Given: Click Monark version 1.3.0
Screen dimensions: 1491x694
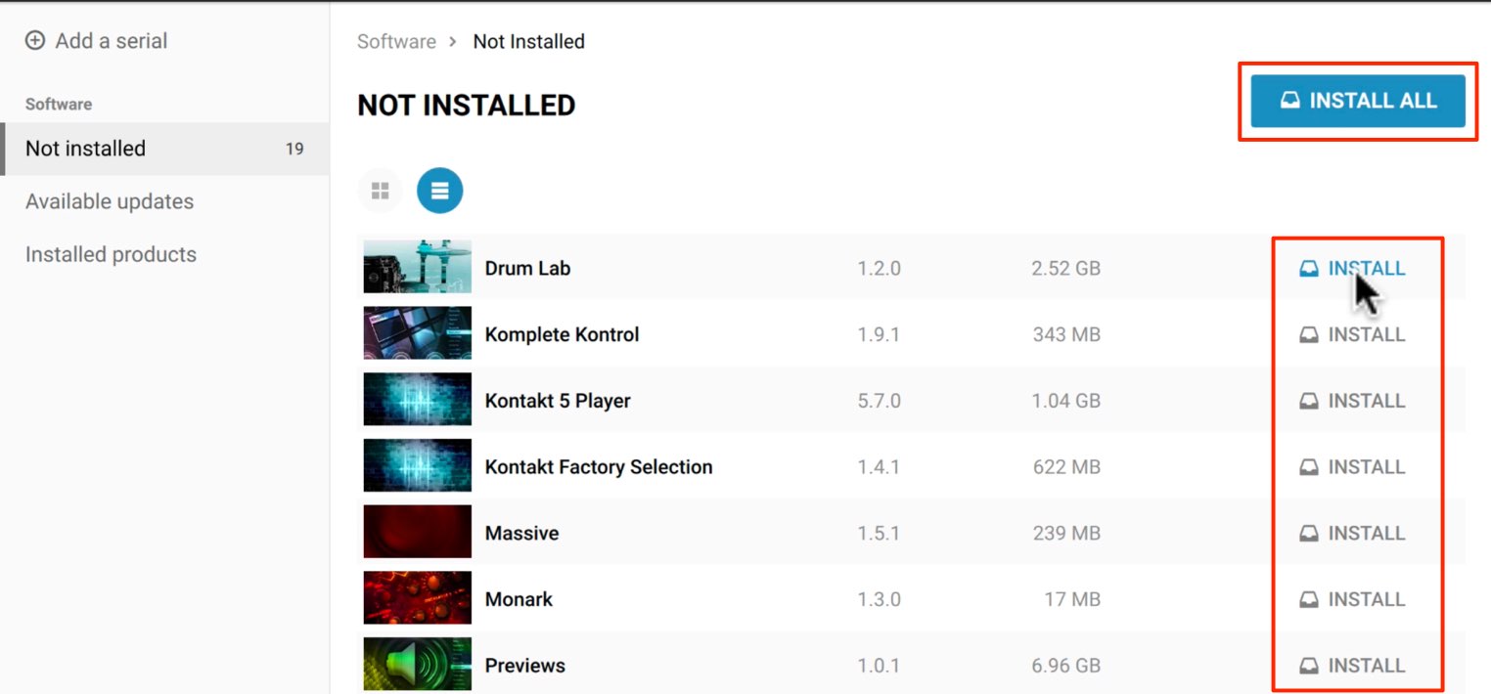Looking at the screenshot, I should 879,599.
